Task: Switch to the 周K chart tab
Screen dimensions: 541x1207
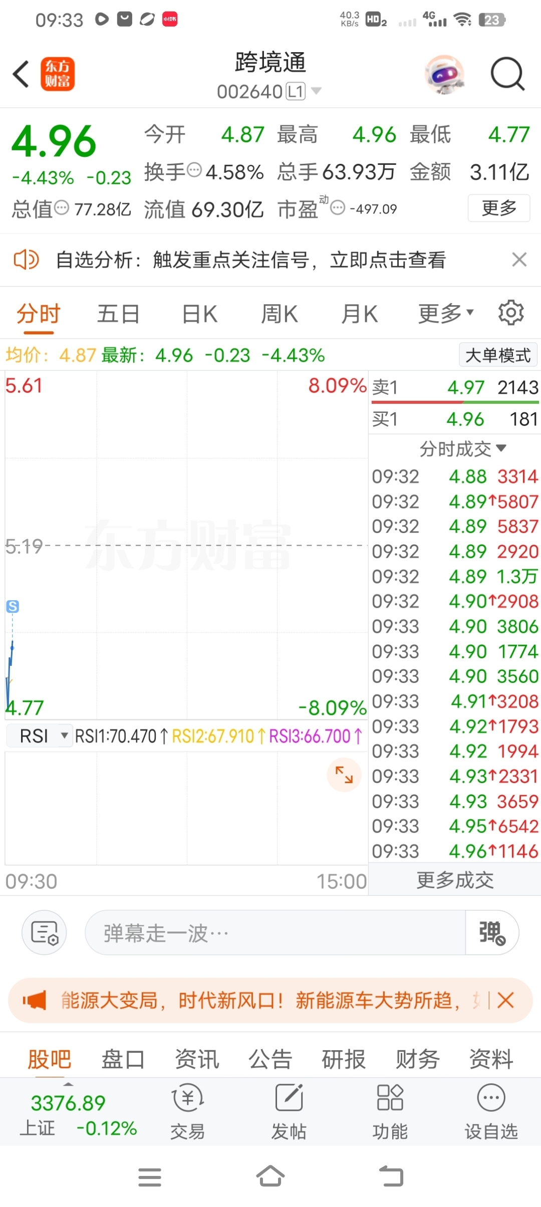Action: 280,314
